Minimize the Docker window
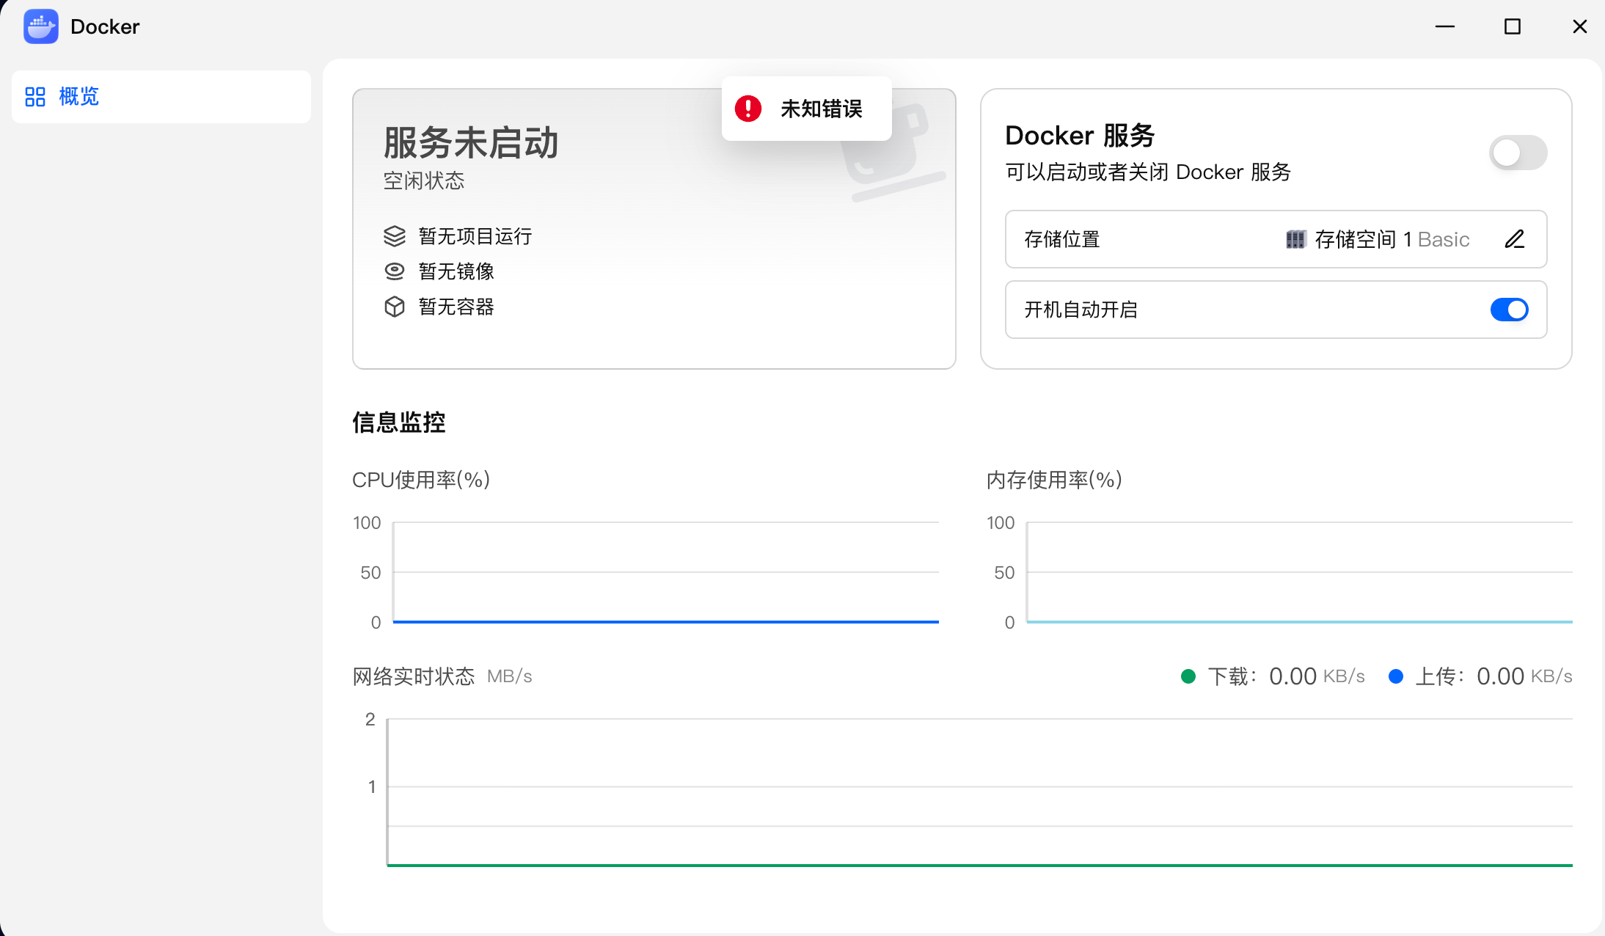This screenshot has height=936, width=1605. tap(1445, 26)
